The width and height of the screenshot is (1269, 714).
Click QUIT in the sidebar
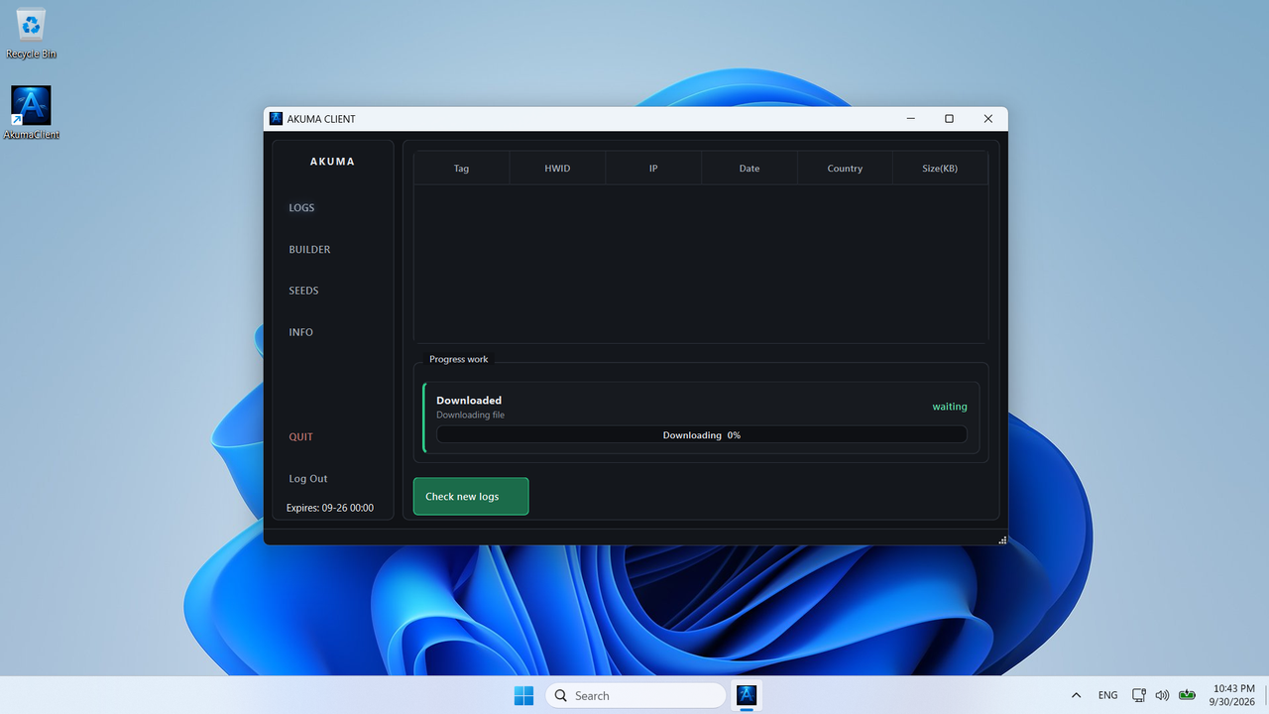point(300,437)
